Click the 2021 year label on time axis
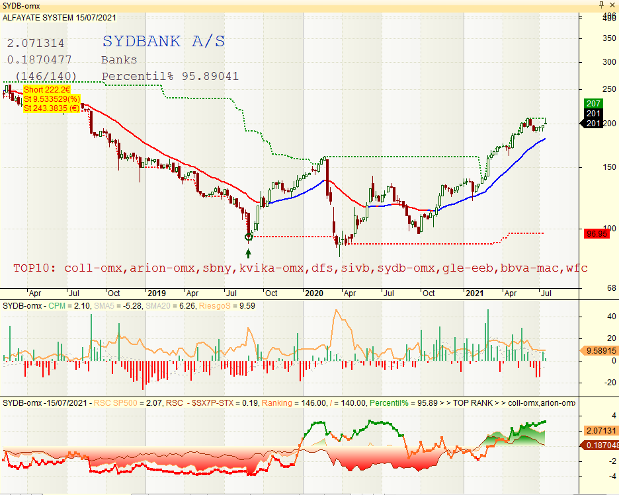 [x=474, y=293]
